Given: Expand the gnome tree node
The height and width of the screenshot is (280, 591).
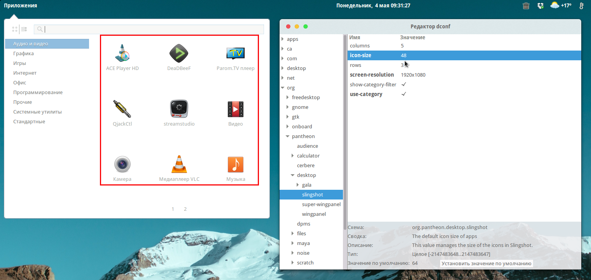Looking at the screenshot, I should point(288,107).
